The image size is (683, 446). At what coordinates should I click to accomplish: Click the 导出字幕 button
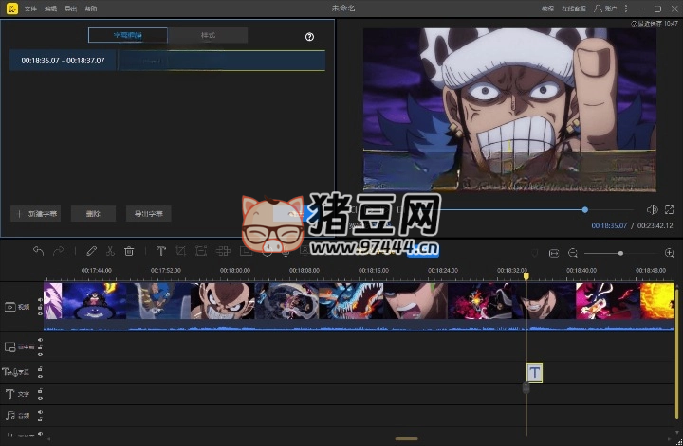pos(147,214)
